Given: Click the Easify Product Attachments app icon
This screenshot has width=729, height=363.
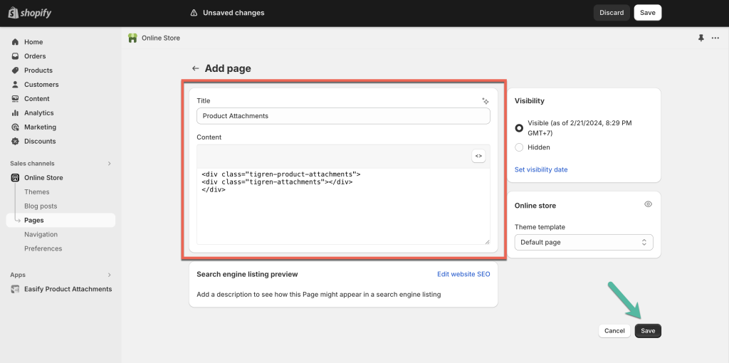Looking at the screenshot, I should tap(15, 289).
